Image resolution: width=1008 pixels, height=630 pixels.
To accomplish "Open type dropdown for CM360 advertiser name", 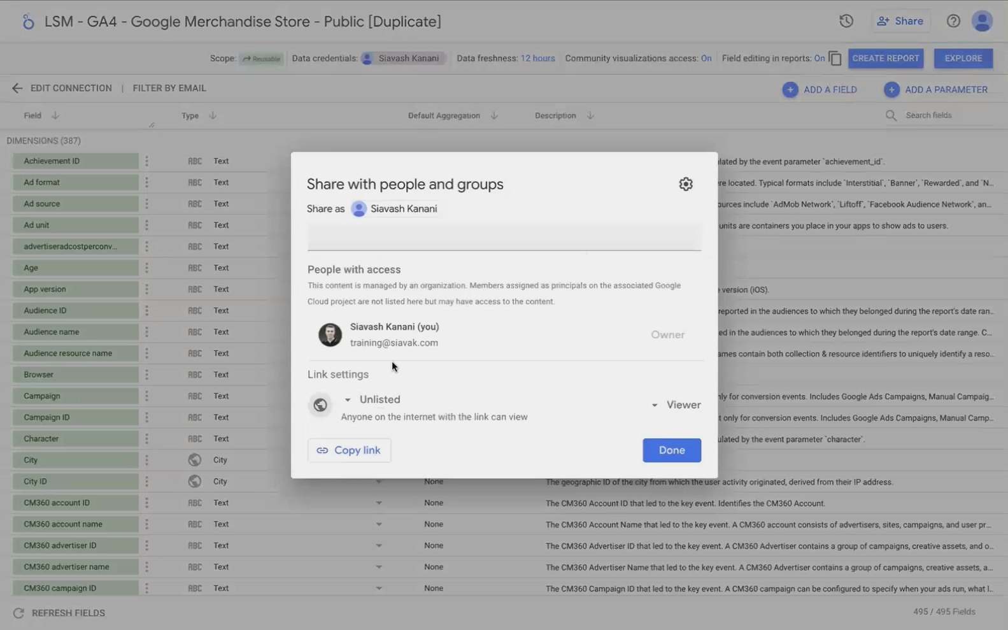I will (x=379, y=568).
